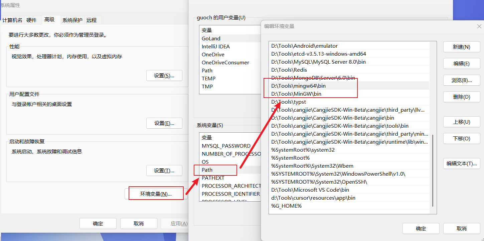
Task: Open 环境变量(N)... button
Action: point(156,194)
